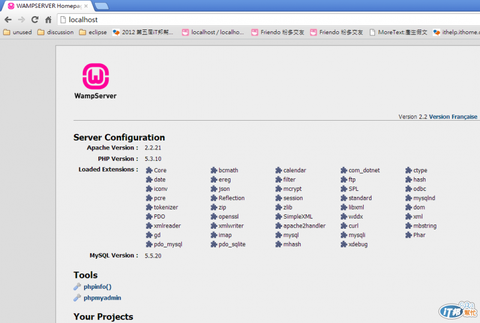Click the puzzle icon next to hash

tap(409, 180)
